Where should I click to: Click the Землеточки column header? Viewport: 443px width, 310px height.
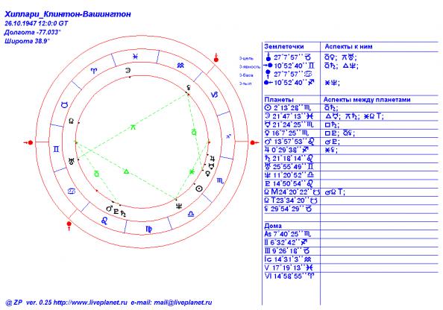[284, 46]
